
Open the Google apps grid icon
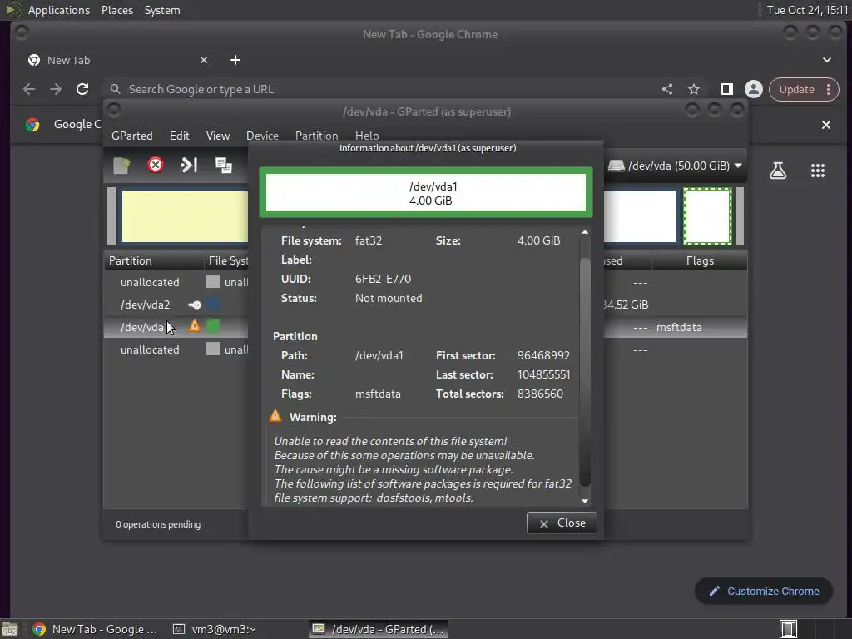pyautogui.click(x=818, y=171)
